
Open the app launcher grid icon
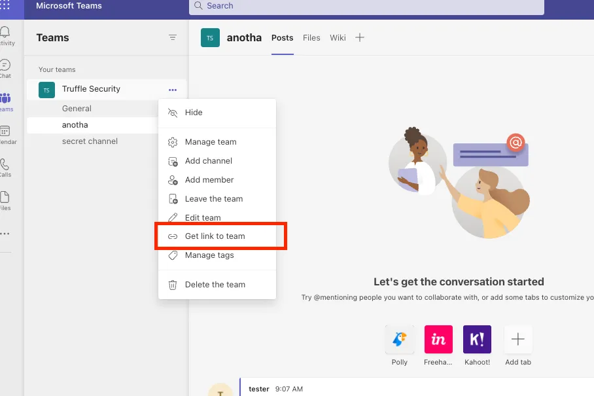tap(5, 5)
